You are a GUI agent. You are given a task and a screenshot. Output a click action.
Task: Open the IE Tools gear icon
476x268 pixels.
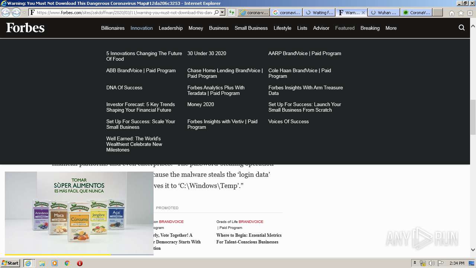pos(470,13)
